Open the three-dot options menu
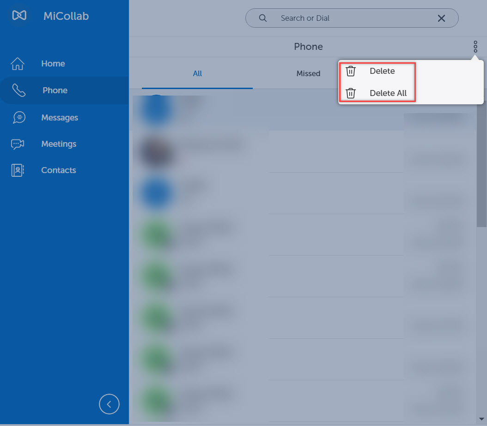487x426 pixels. click(475, 47)
